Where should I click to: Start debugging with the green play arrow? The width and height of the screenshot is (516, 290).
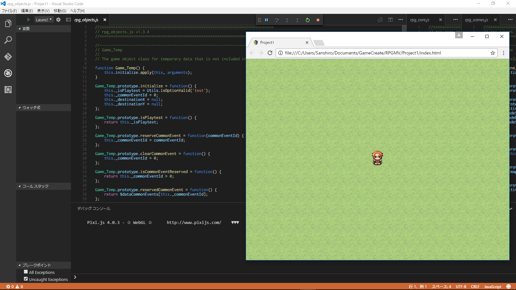pyautogui.click(x=28, y=20)
